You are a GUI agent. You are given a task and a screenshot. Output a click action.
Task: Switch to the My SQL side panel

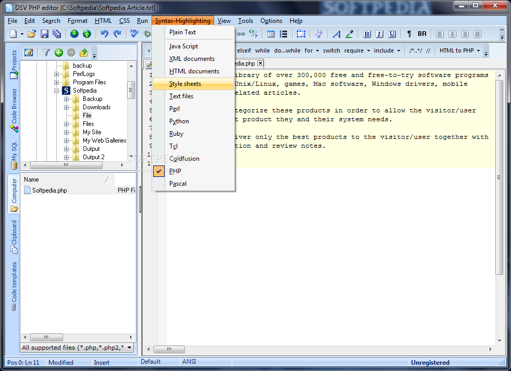click(14, 156)
